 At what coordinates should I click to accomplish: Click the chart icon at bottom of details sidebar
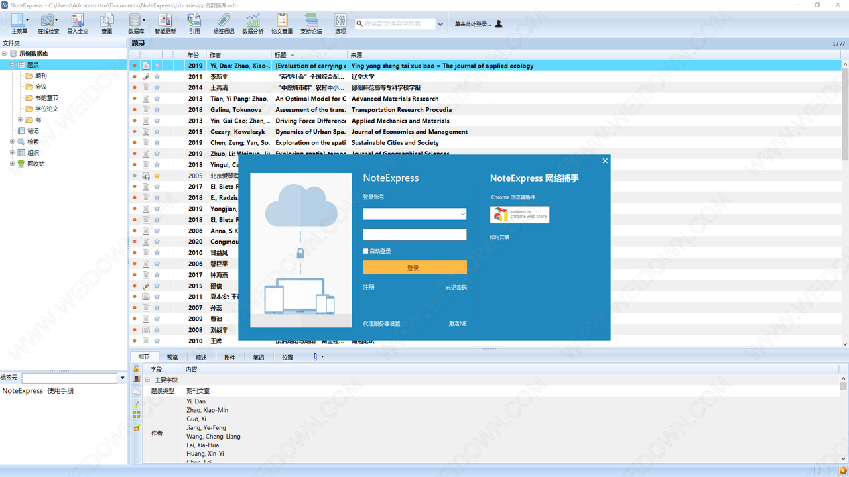pos(137,427)
